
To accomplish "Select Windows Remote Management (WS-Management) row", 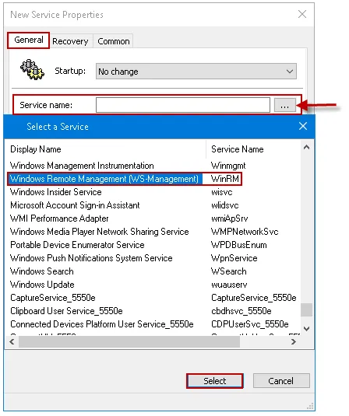I will click(x=125, y=179).
